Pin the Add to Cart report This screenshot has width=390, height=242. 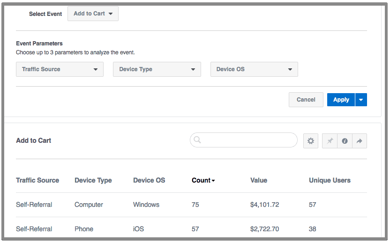[x=330, y=141]
